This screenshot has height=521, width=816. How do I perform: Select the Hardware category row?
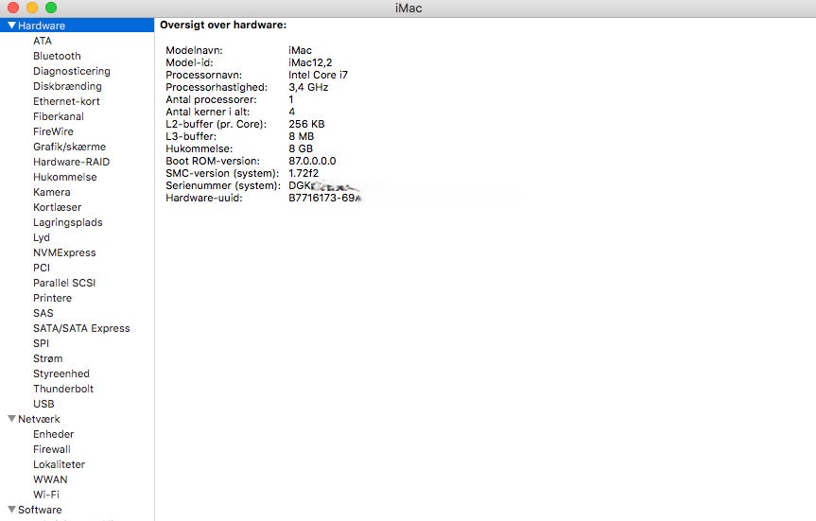coord(77,25)
